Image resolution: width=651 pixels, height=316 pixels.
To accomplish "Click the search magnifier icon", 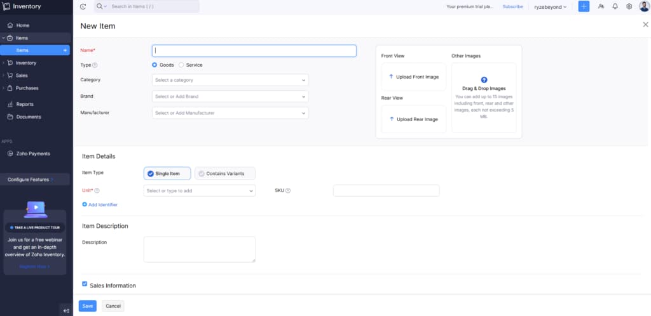I will pyautogui.click(x=100, y=6).
